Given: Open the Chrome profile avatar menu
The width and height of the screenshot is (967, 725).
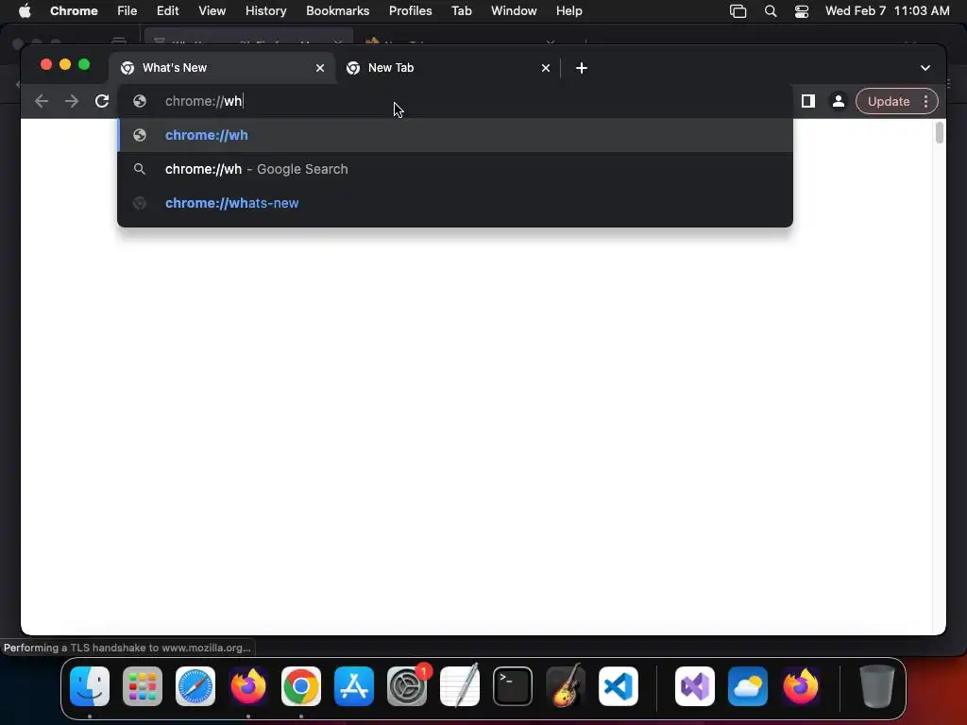Looking at the screenshot, I should point(839,101).
